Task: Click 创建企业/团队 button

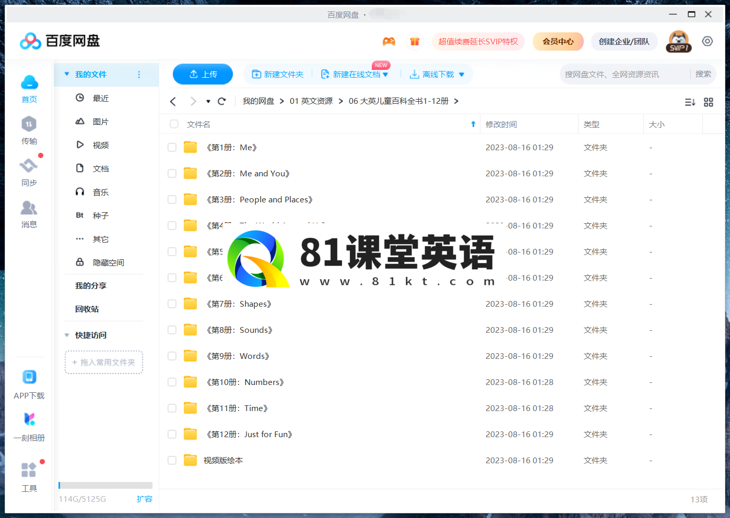Action: tap(624, 41)
